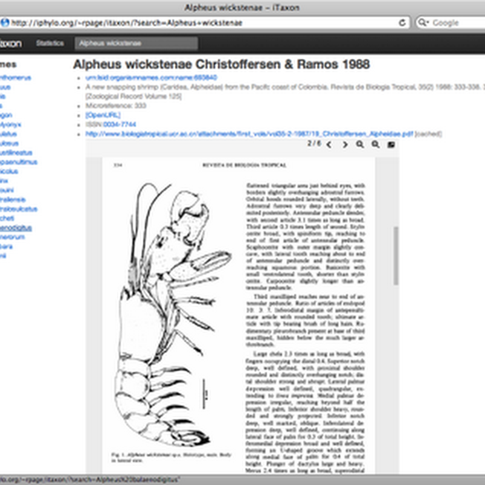Open the biologiatropical PDF attachment link
This screenshot has width=485, height=485.
(249, 133)
